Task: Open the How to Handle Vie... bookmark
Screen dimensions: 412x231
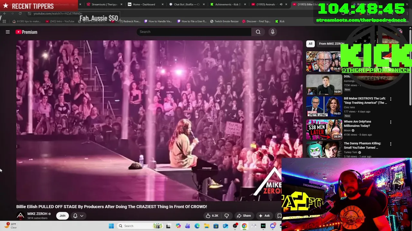Action: click(x=158, y=21)
